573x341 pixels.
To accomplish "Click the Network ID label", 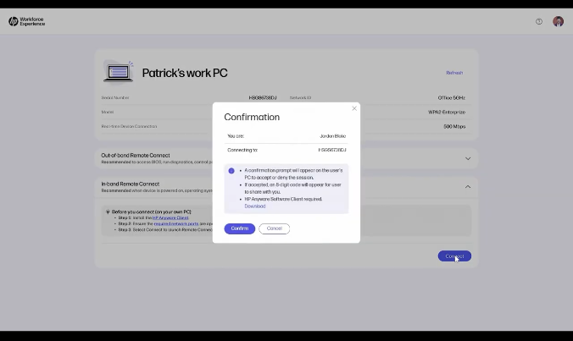I will click(x=300, y=98).
